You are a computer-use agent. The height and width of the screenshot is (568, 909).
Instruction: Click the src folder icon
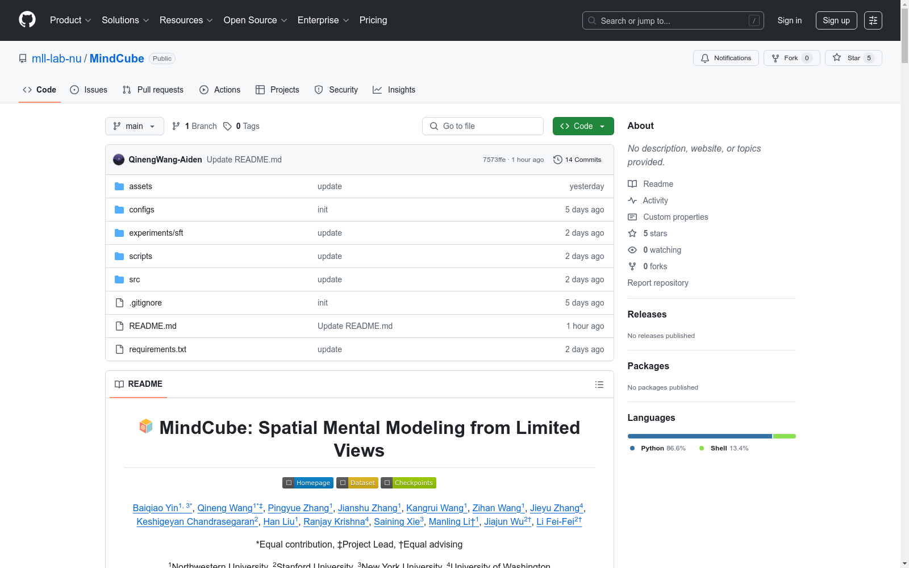tap(119, 279)
